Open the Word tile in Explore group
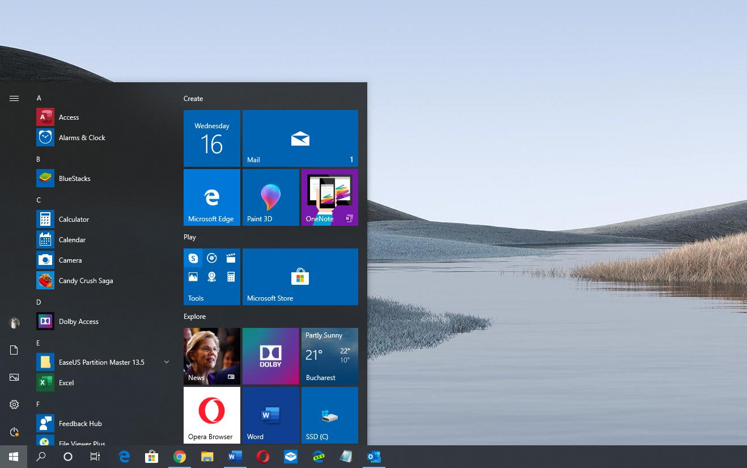747x468 pixels. (271, 415)
